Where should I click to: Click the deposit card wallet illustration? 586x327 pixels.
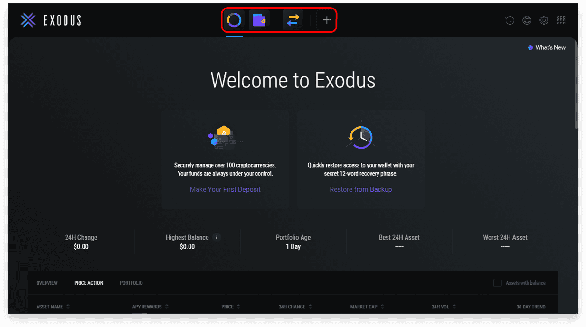(225, 138)
